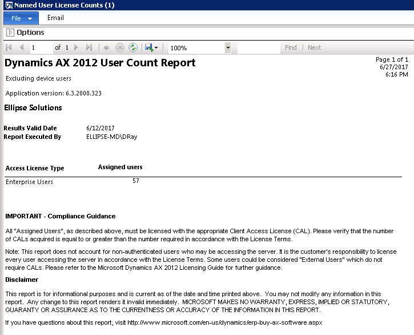This screenshot has height=335, width=414.
Task: Click the back to parent report arrow
Action: point(107,48)
